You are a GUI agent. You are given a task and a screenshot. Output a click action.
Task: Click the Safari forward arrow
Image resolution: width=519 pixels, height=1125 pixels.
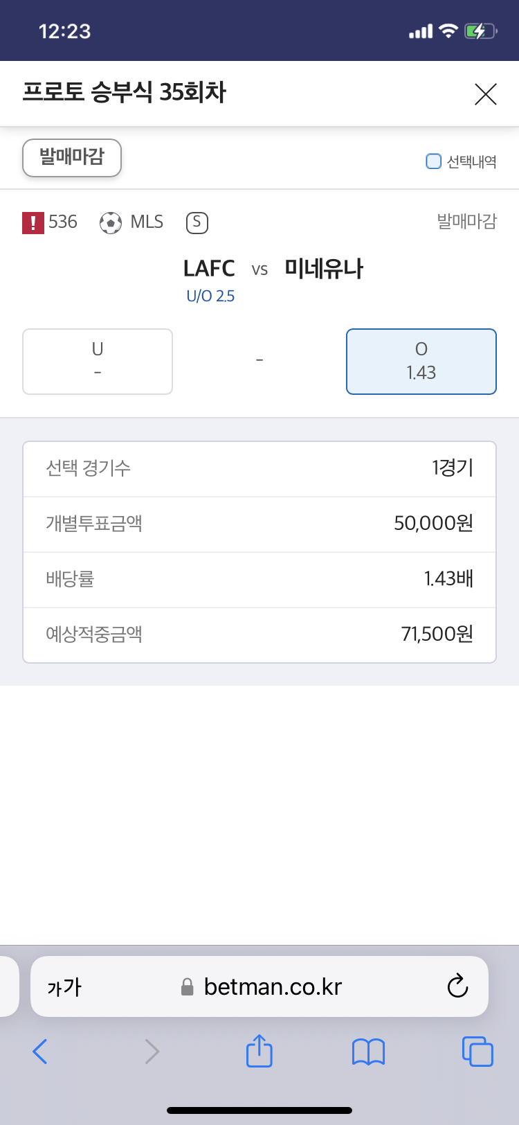click(152, 1052)
